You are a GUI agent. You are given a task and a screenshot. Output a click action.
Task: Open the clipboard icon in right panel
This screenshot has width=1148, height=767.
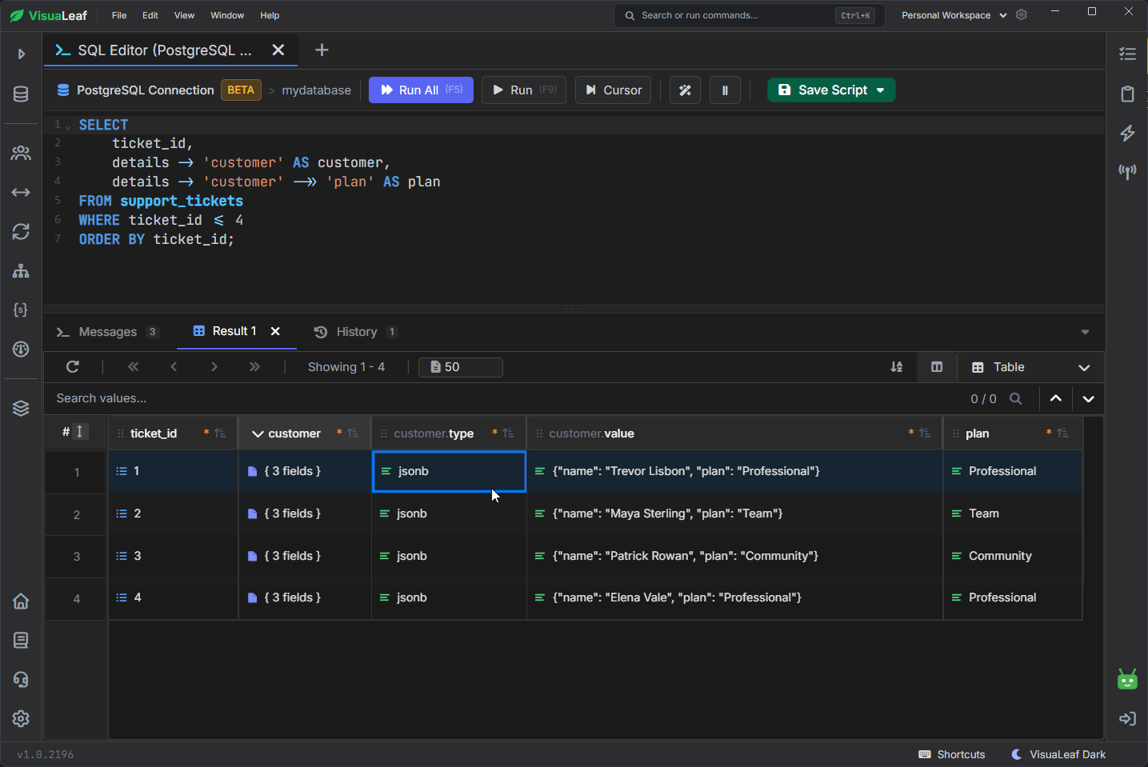coord(1128,94)
